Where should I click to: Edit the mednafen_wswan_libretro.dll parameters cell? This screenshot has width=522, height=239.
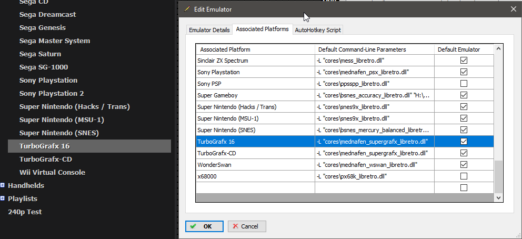pyautogui.click(x=375, y=164)
